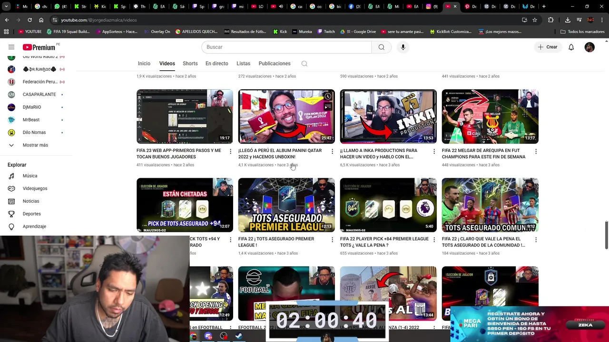Open Noticias in the Explorar section
Viewport: 609px width, 342px height.
click(30, 201)
